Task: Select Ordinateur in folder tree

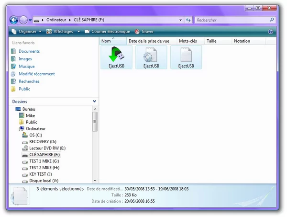Action: click(36, 129)
